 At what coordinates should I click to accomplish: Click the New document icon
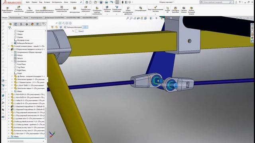(90, 2)
